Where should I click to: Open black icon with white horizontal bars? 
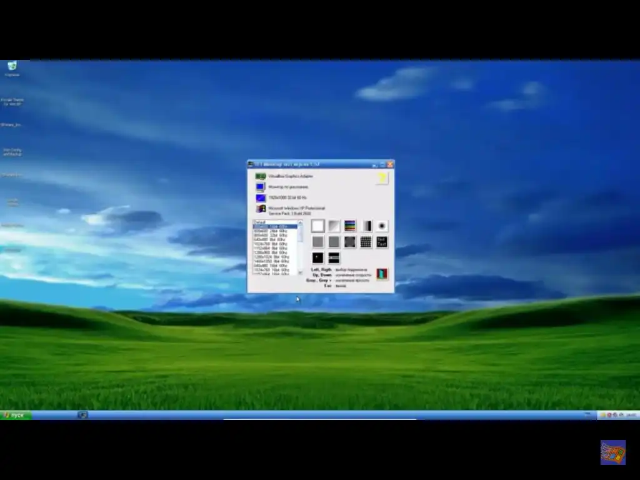(334, 258)
